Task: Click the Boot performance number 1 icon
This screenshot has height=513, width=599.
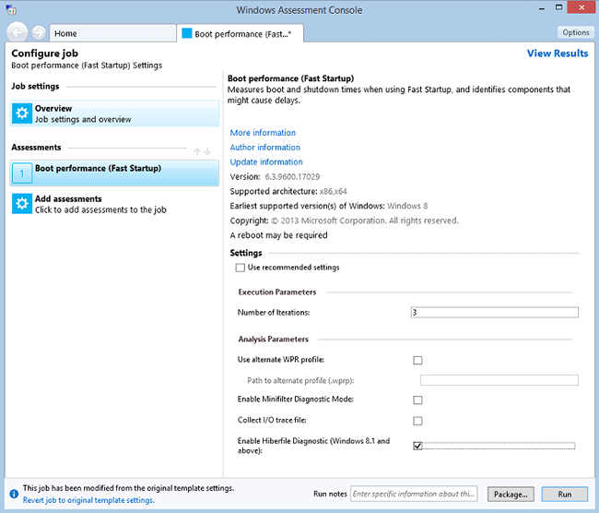Action: (22, 173)
